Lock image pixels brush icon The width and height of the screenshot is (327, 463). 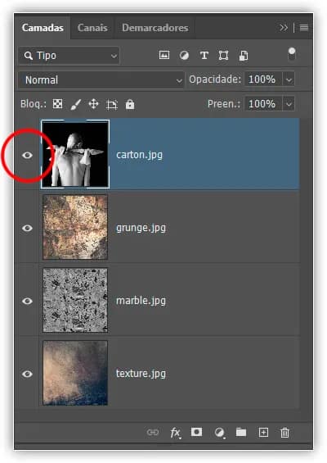tap(76, 105)
